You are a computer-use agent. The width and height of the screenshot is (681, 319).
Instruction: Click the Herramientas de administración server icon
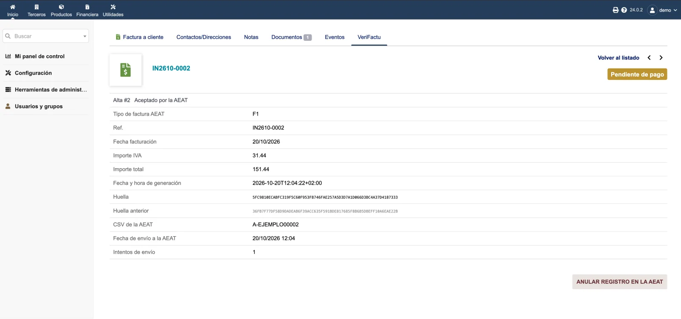(8, 90)
